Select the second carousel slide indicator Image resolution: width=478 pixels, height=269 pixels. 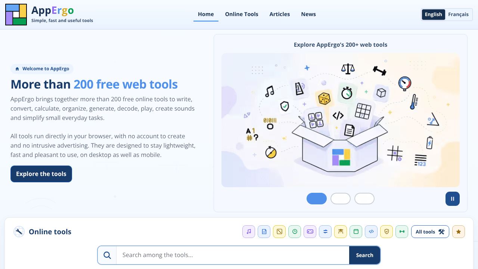pyautogui.click(x=341, y=199)
